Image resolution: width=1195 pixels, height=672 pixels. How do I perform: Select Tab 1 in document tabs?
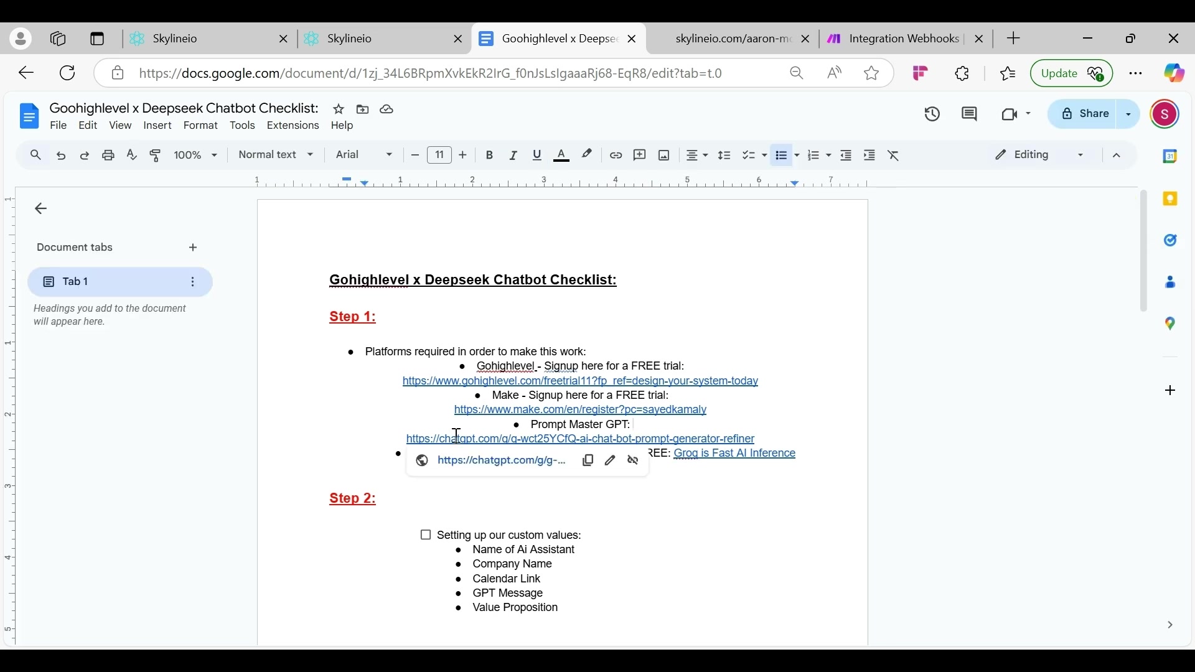pyautogui.click(x=119, y=282)
